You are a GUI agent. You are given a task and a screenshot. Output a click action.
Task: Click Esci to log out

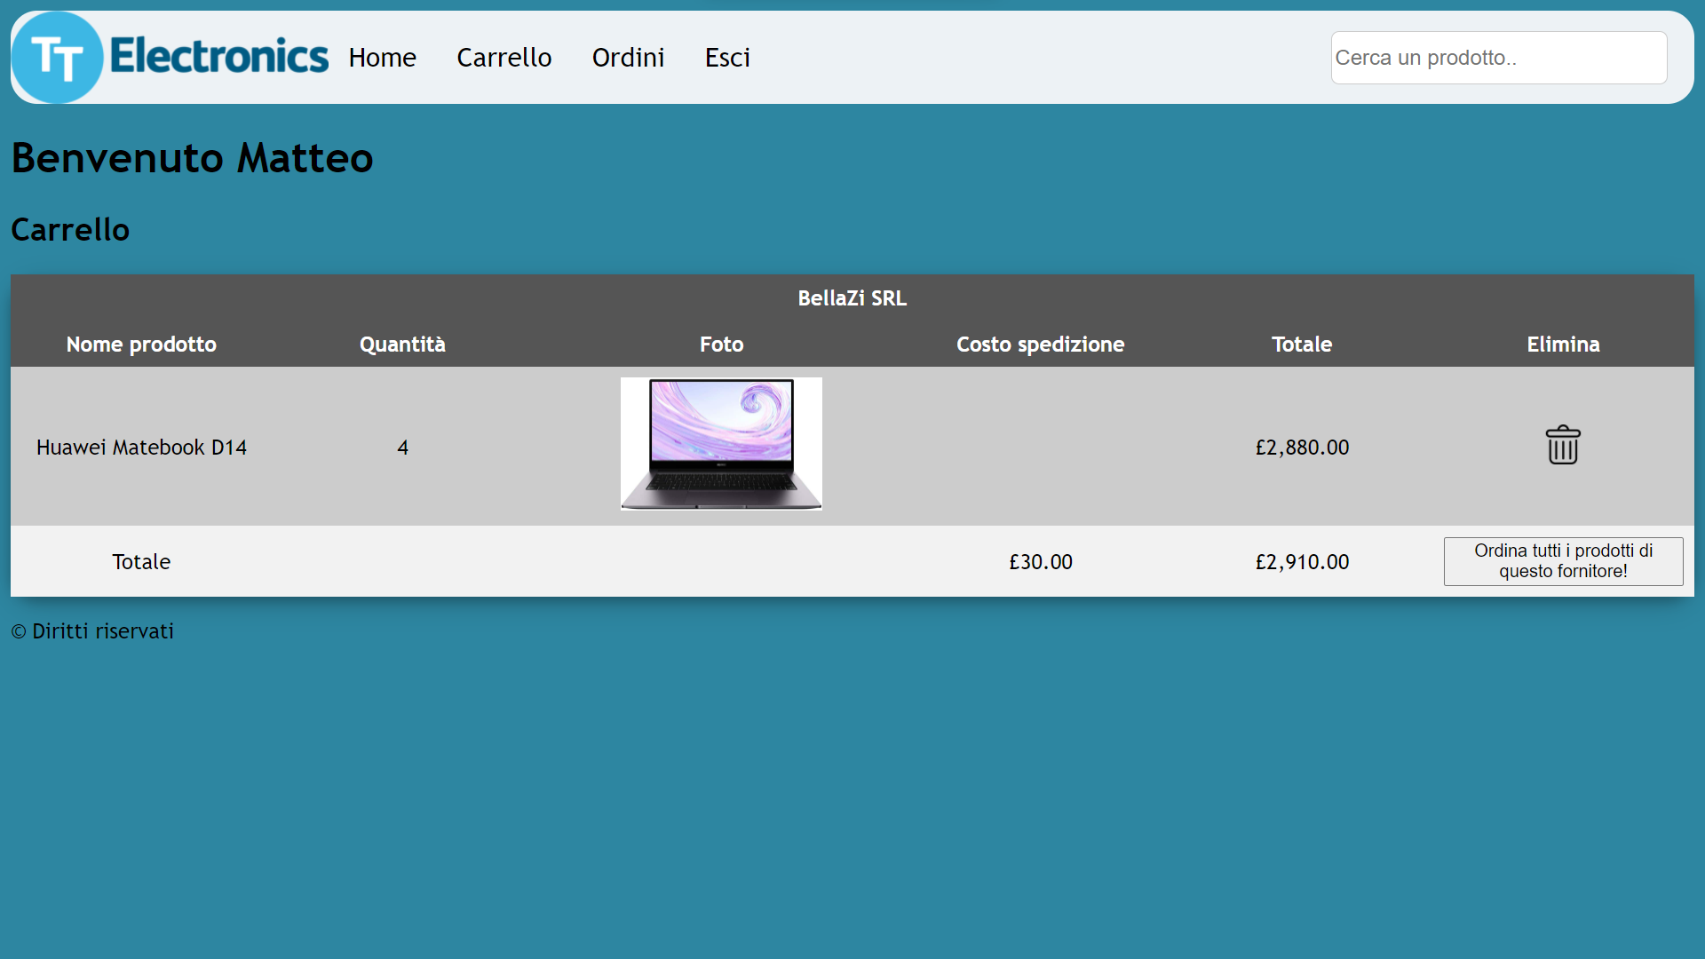tap(727, 58)
